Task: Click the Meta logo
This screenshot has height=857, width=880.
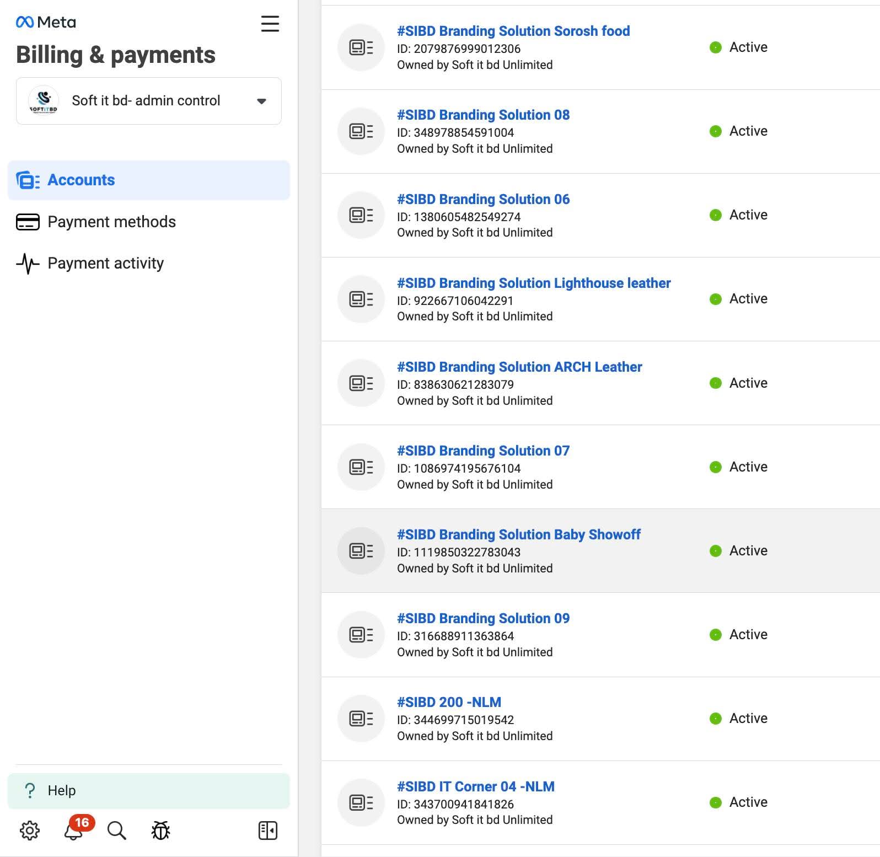Action: (46, 22)
